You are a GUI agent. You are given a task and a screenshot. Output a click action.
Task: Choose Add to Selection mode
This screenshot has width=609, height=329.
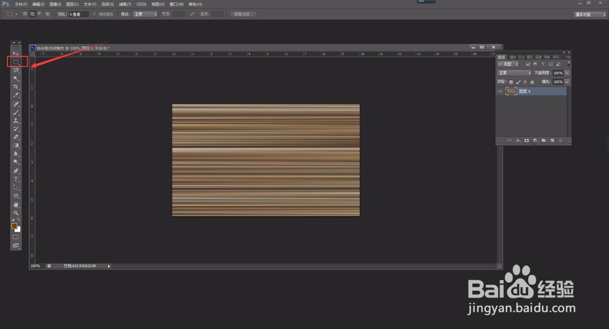click(33, 14)
